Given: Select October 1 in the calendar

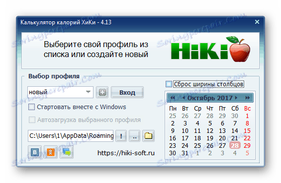Looking at the screenshot, I should pos(247,116).
